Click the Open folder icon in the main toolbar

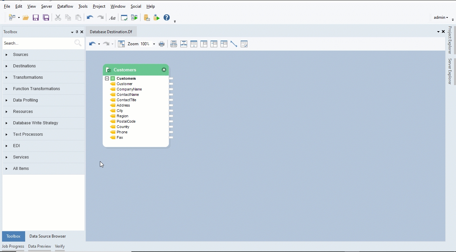26,18
